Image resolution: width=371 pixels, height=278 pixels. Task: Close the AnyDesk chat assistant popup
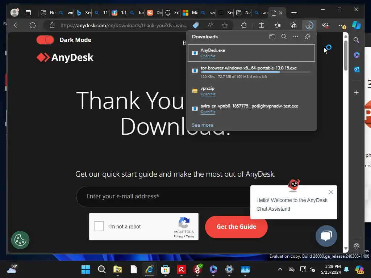pyautogui.click(x=331, y=192)
